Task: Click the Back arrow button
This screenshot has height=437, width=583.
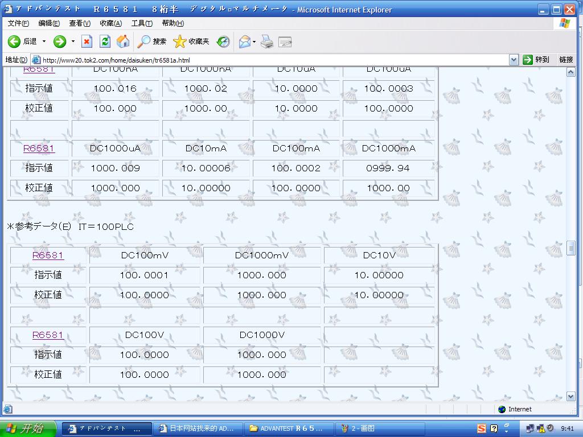Action: [x=14, y=41]
